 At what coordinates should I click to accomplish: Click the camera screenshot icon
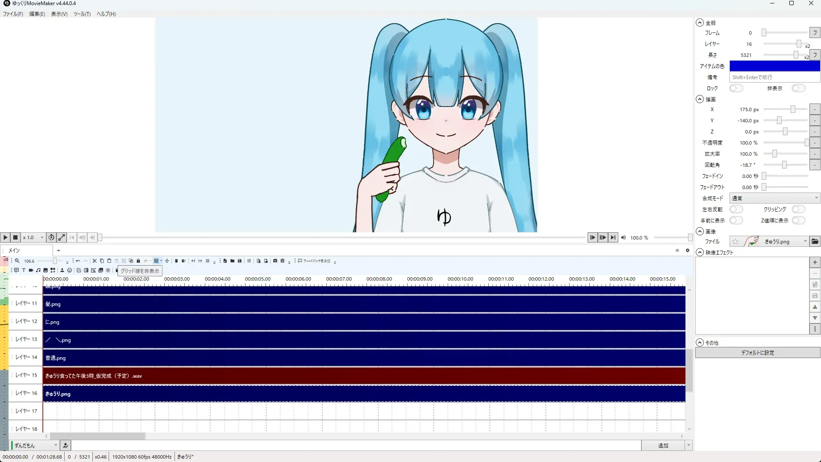point(275,261)
